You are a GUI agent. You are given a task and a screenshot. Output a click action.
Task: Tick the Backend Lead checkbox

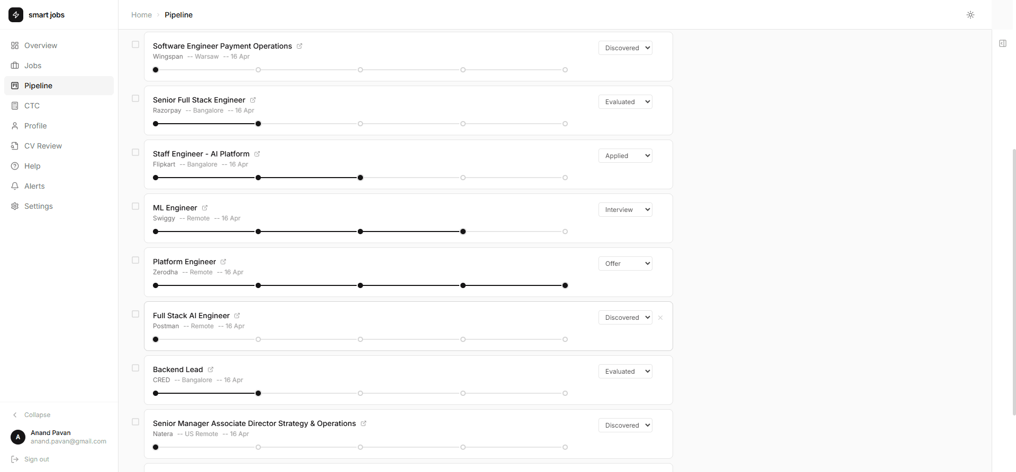(x=135, y=368)
